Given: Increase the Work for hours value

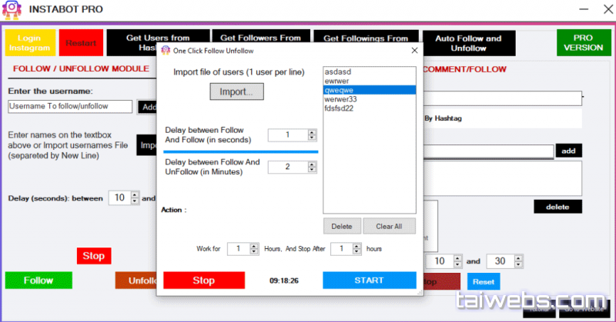Looking at the screenshot, I should click(254, 246).
